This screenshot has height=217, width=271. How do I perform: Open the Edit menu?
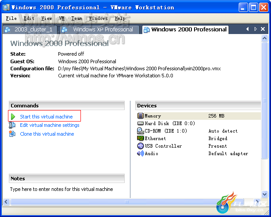(29, 18)
